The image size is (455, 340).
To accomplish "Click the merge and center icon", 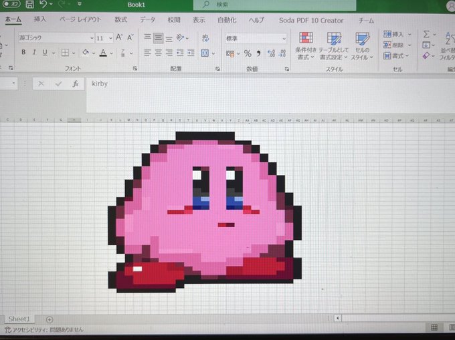I will click(x=205, y=53).
